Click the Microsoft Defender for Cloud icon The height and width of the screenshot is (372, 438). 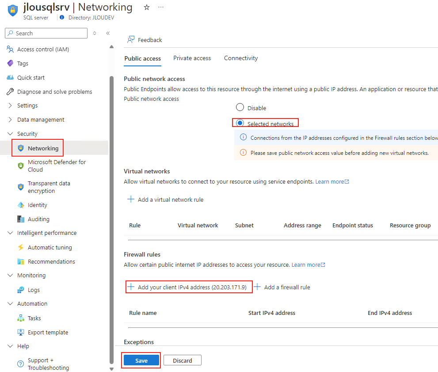coord(21,166)
